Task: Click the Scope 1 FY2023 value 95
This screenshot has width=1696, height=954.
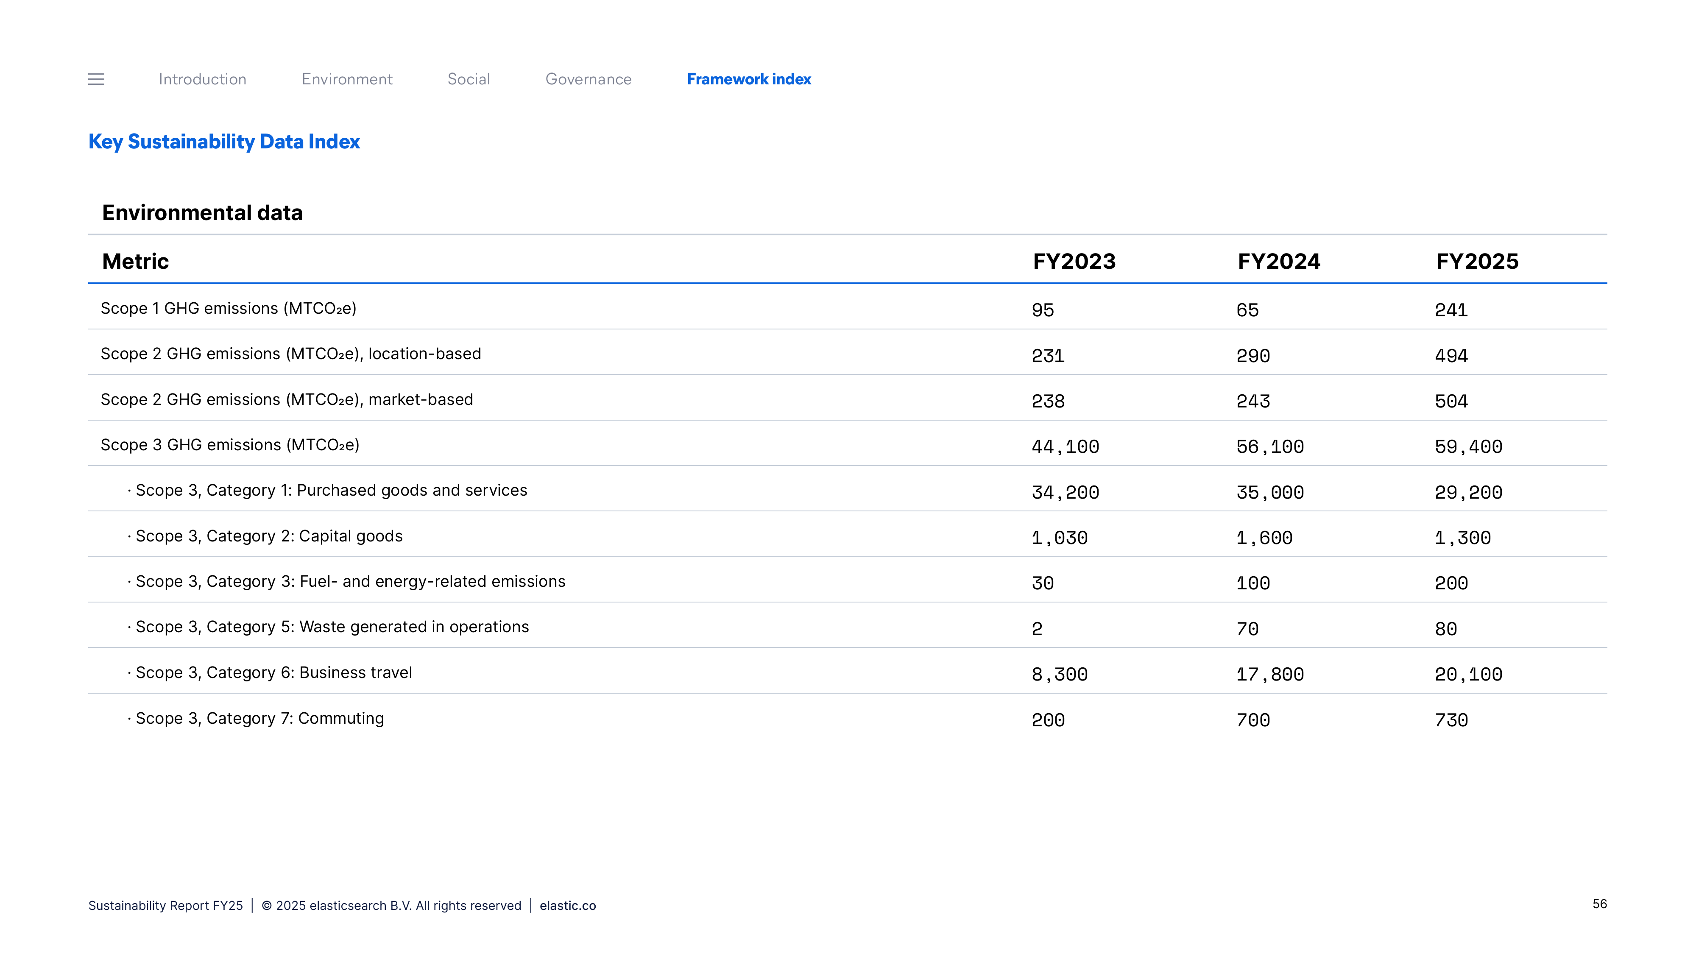Action: [x=1042, y=310]
